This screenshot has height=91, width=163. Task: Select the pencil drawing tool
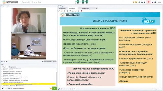click(x=64, y=11)
